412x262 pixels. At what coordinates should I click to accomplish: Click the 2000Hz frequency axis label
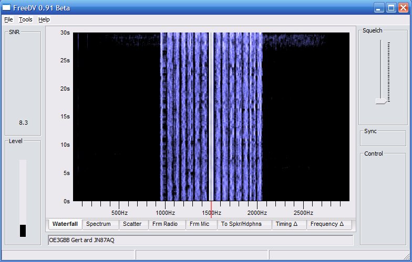coord(257,213)
